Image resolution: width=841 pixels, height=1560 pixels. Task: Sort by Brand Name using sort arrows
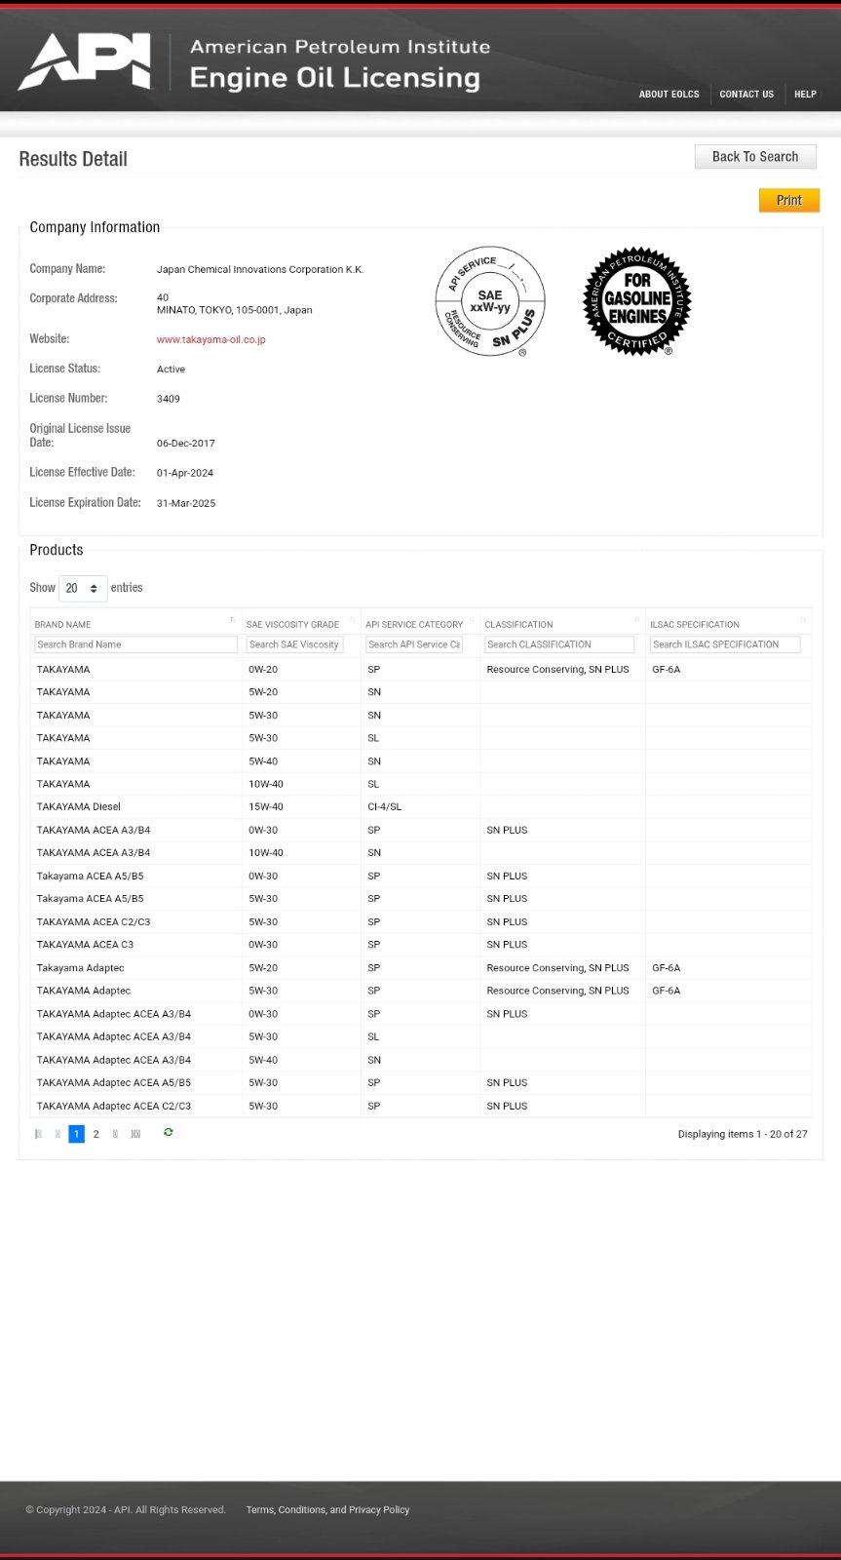point(232,620)
